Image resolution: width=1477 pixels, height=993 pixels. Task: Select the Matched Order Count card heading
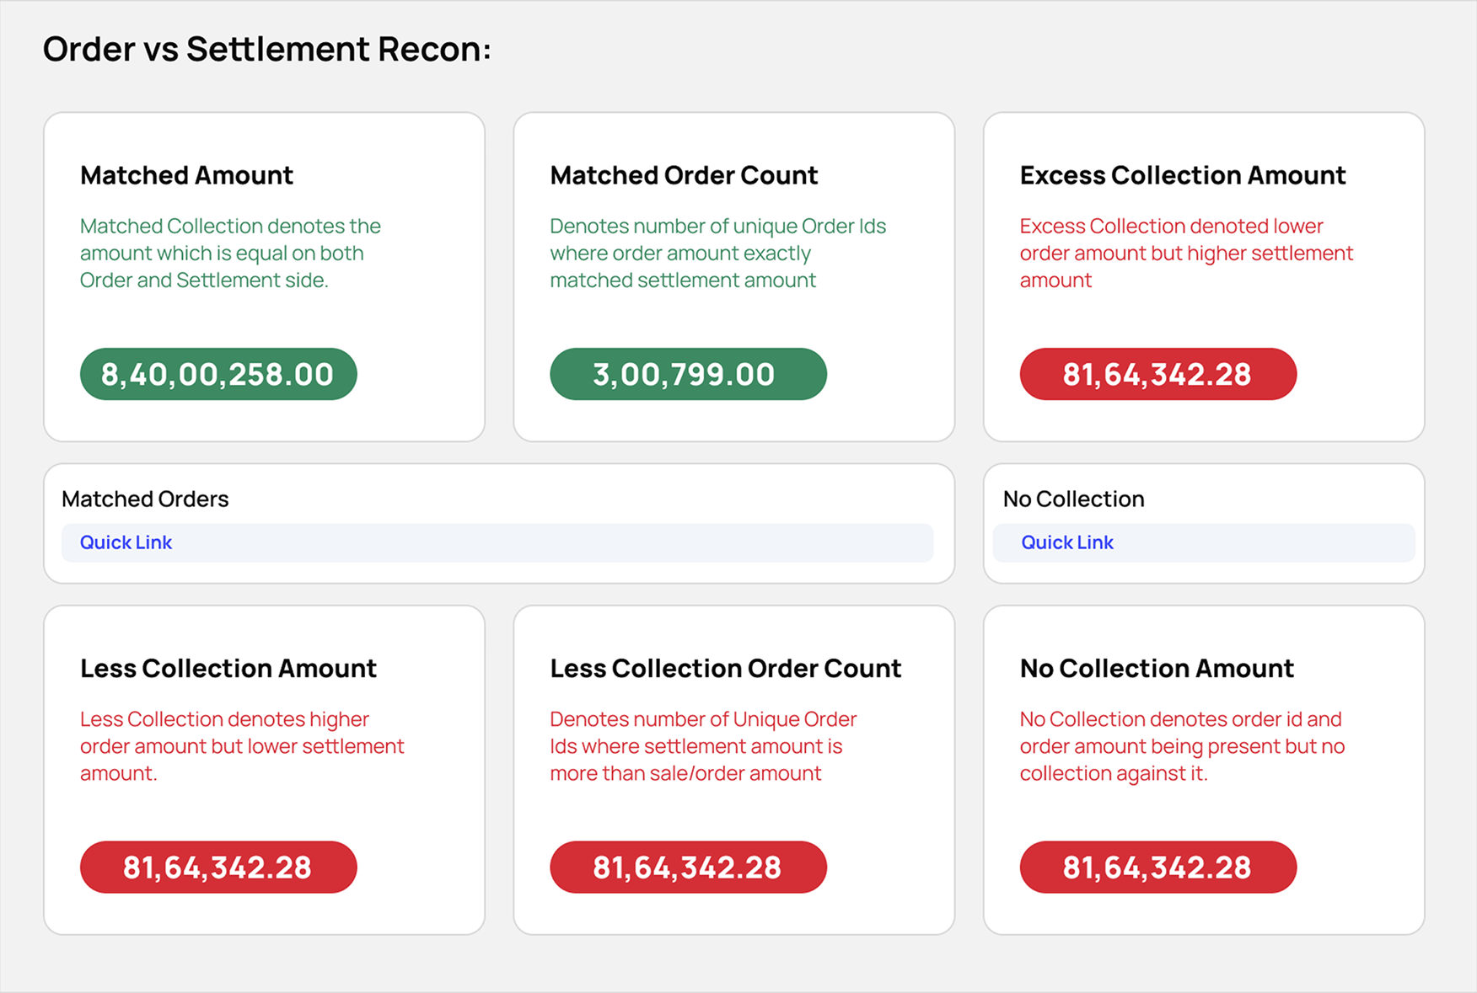684,175
